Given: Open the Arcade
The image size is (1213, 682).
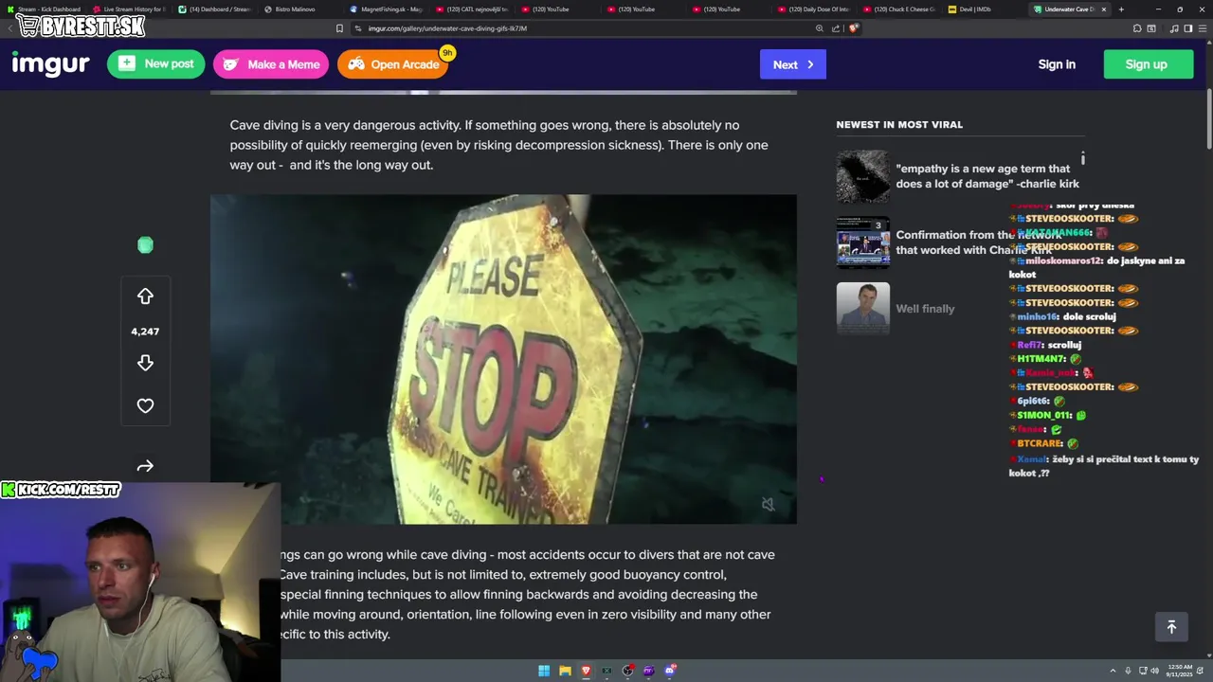Looking at the screenshot, I should (392, 63).
